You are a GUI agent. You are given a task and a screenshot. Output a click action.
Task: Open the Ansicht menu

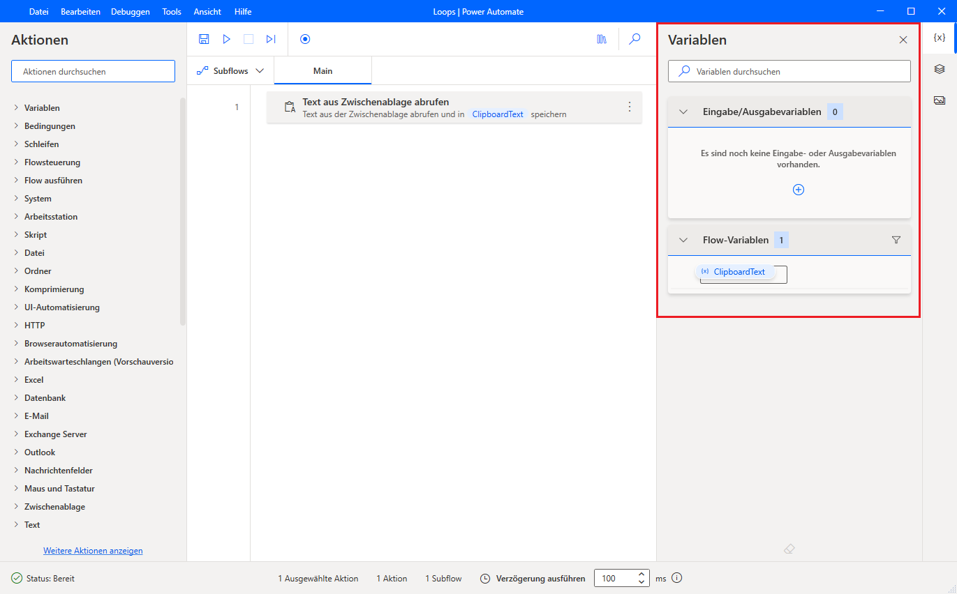(x=207, y=12)
